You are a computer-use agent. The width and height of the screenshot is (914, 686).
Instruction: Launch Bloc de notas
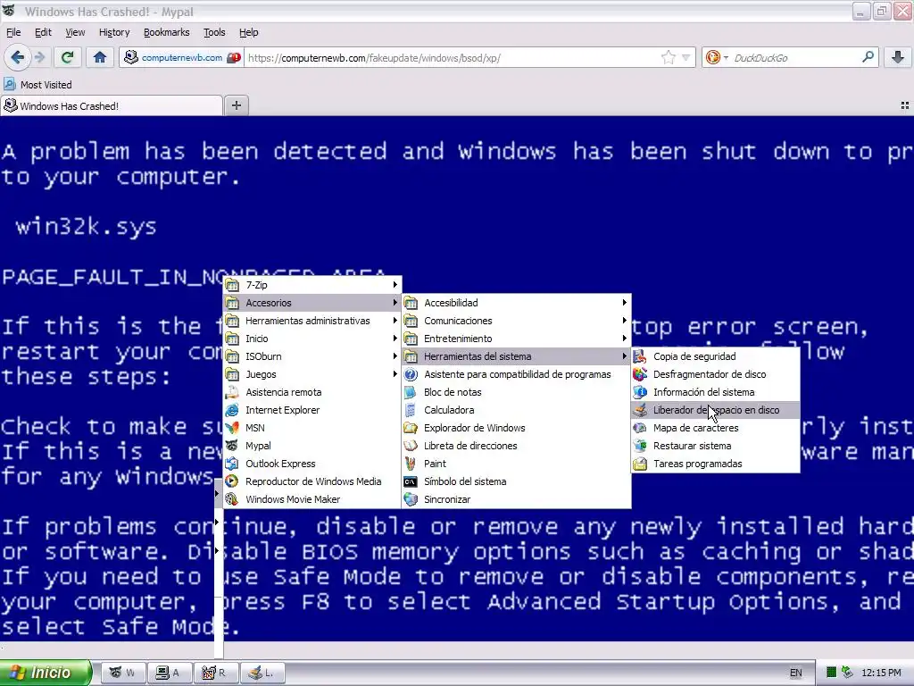[x=517, y=392]
